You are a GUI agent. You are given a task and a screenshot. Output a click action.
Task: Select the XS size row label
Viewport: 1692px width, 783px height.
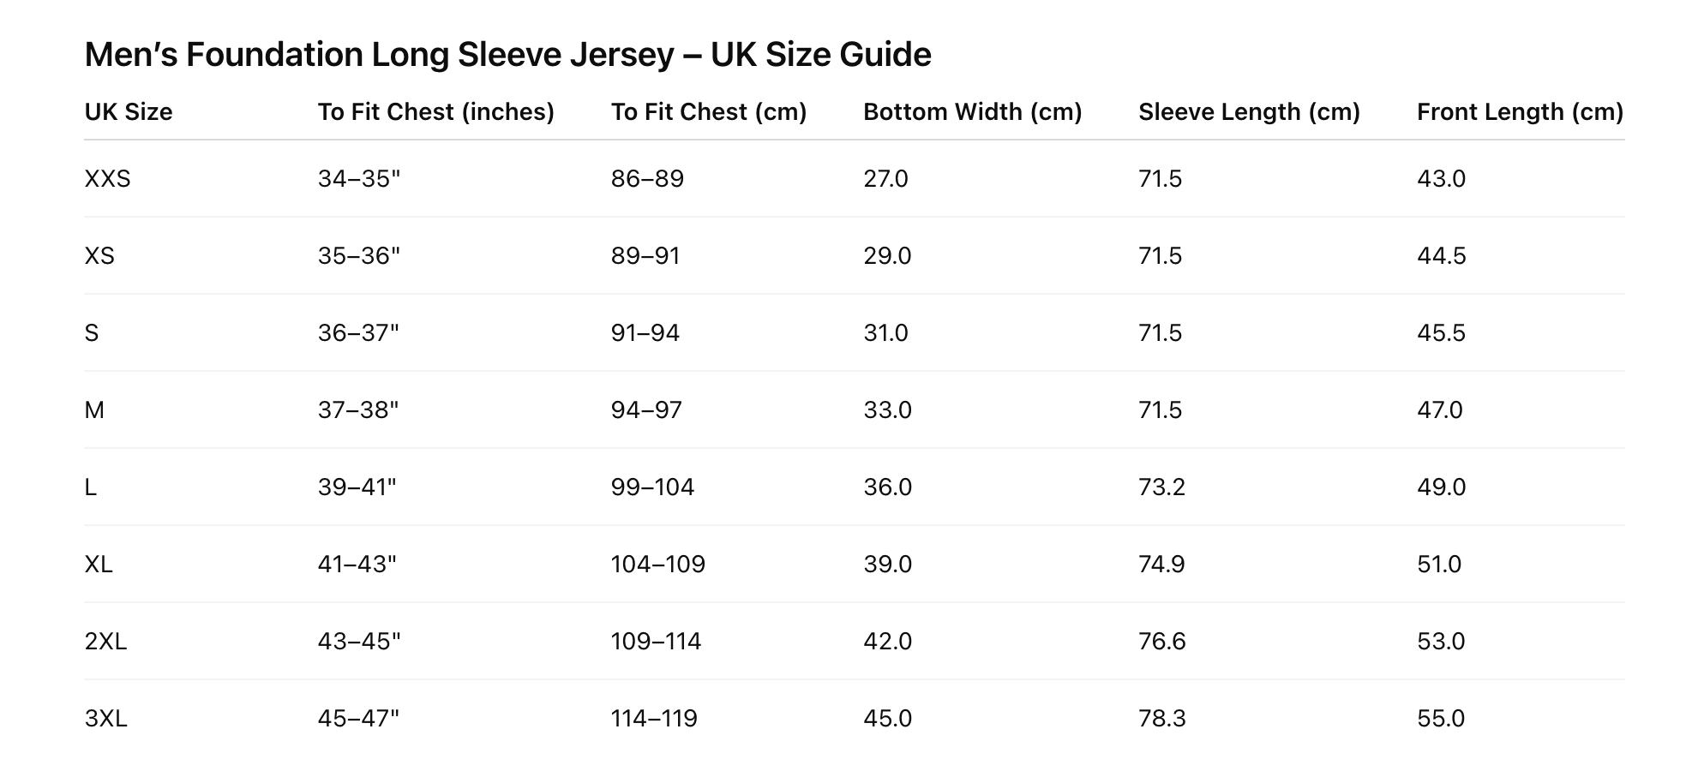pyautogui.click(x=99, y=256)
